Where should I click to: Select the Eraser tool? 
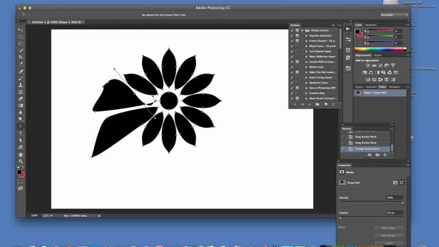21,99
